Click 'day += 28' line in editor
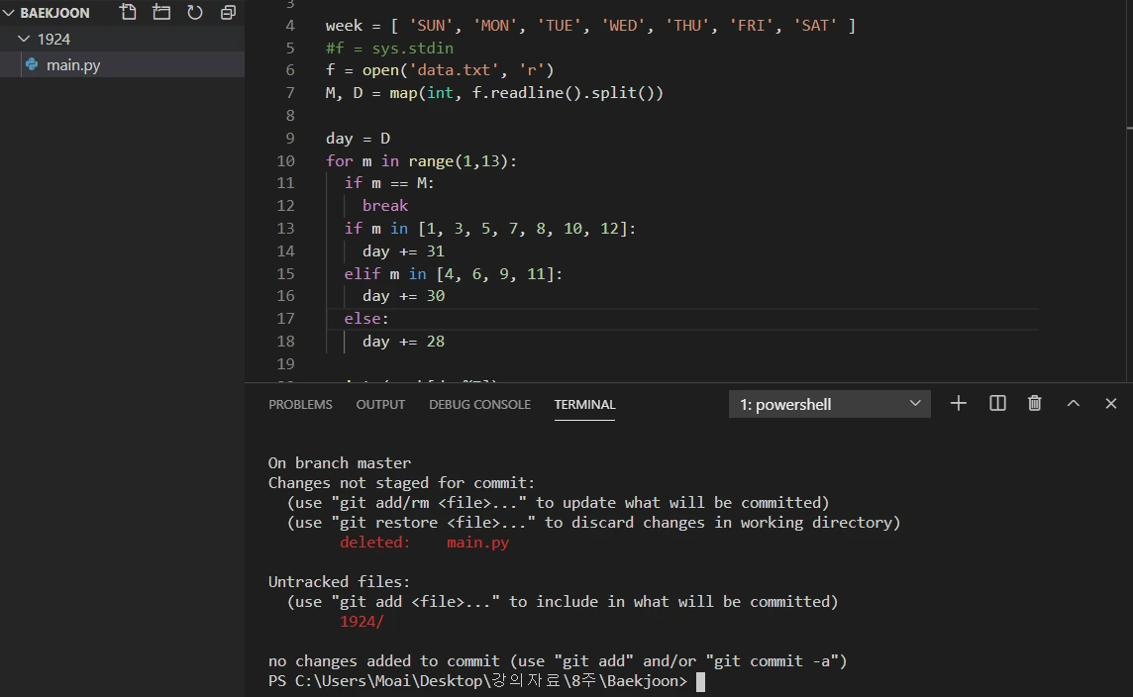 (403, 342)
